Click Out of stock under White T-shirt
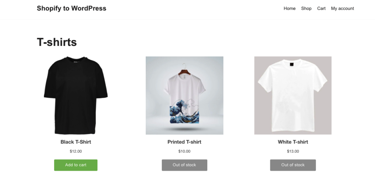Viewport: 375px width, 192px height. [293, 165]
